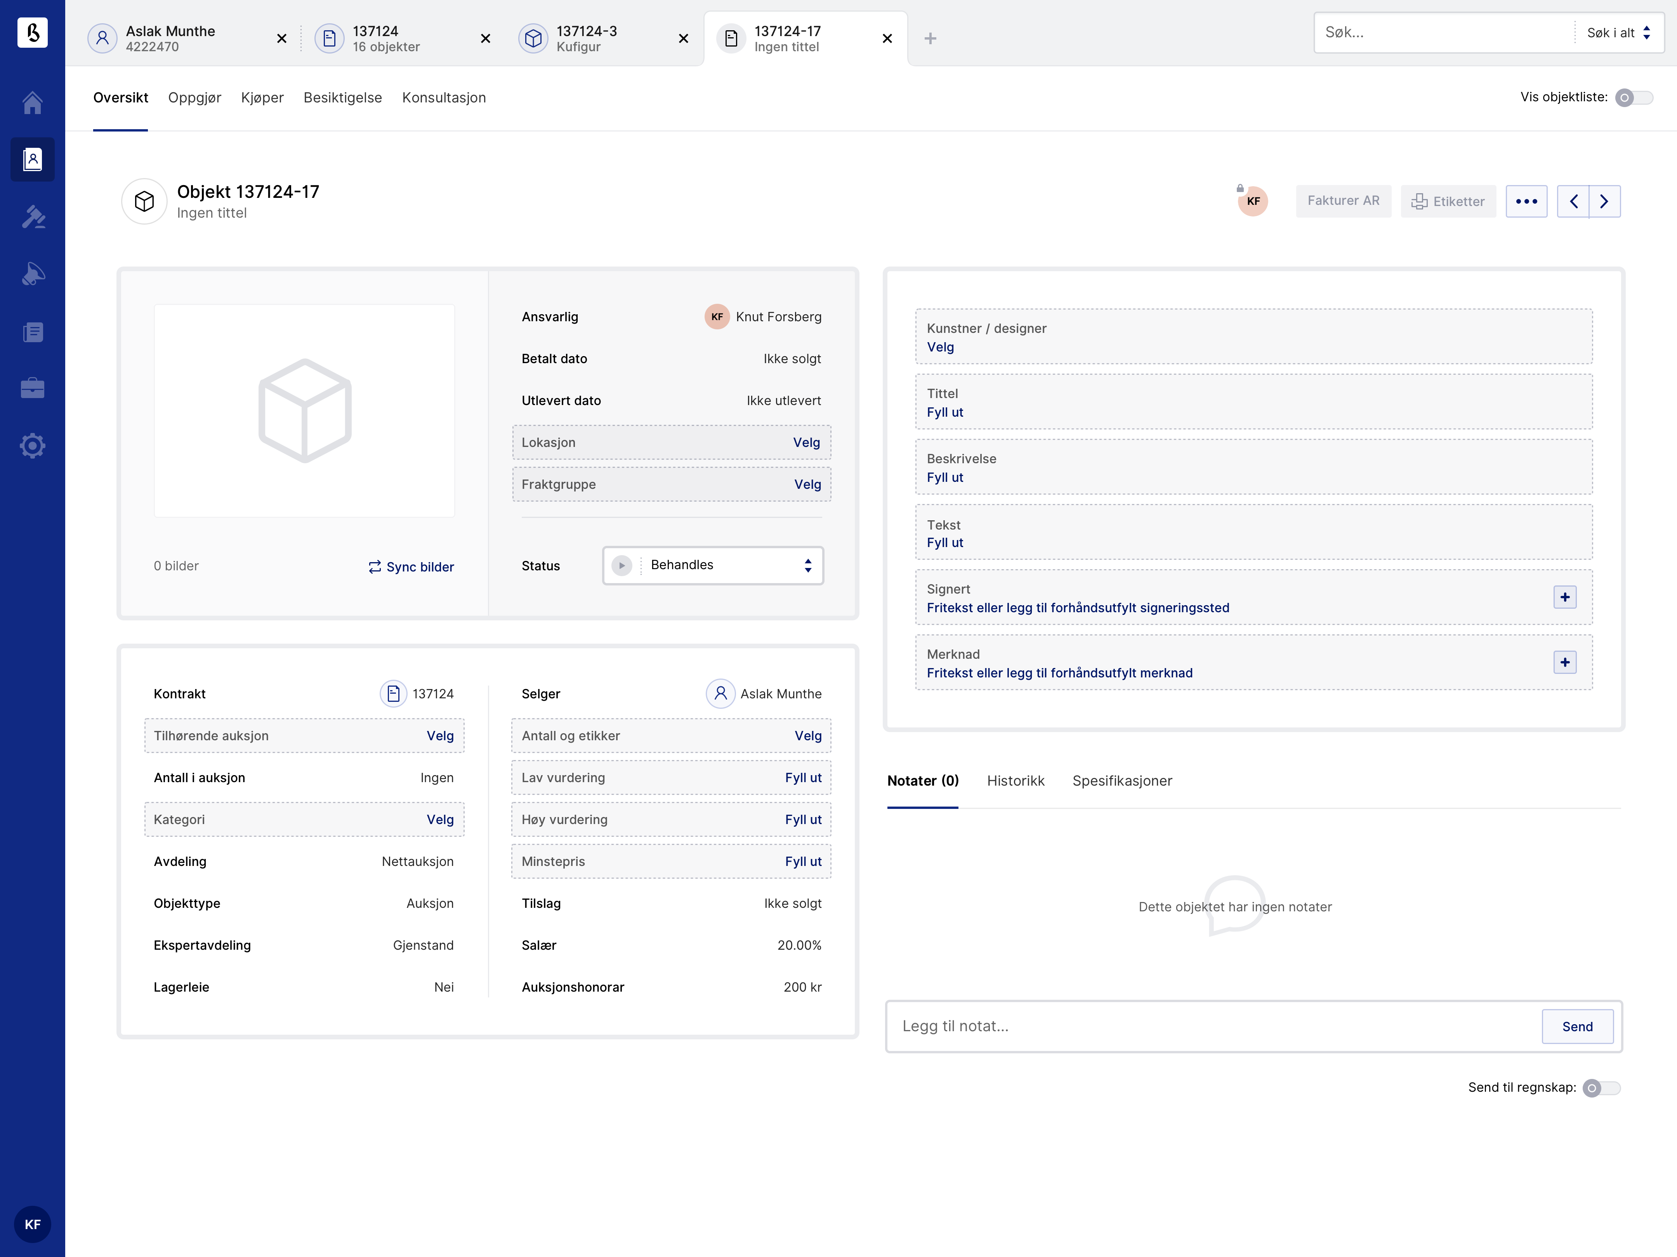Toggle the Send til regnskap switch
The height and width of the screenshot is (1257, 1677).
[x=1601, y=1088]
